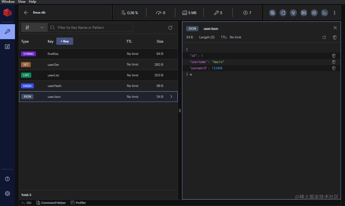Click the JSON badge in the details header
Image resolution: width=345 pixels, height=206 pixels.
click(192, 29)
